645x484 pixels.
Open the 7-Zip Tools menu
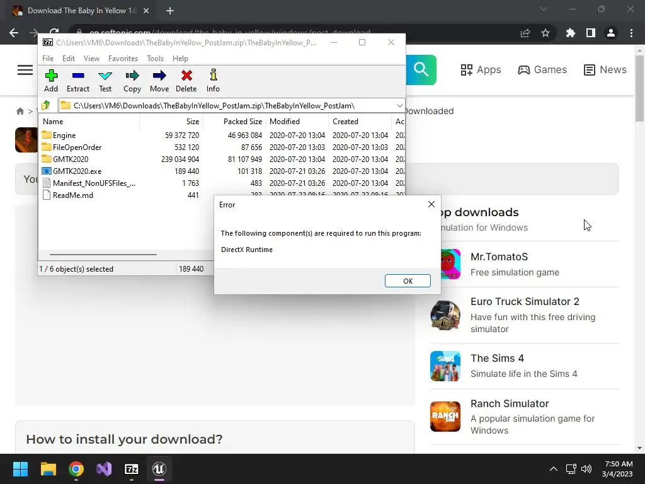click(155, 59)
